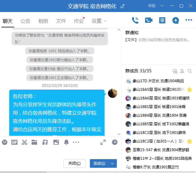This screenshot has height=173, width=196.
Task: Switch to the 公告 tab
Action: 25,21
